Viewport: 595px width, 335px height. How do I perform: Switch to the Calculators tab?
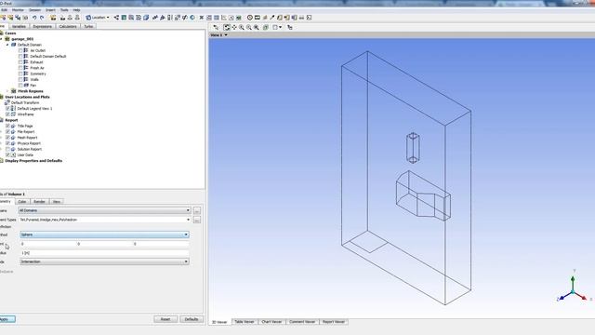coord(68,27)
